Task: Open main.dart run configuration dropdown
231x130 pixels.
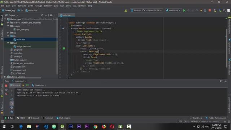Action: [x=173, y=10]
